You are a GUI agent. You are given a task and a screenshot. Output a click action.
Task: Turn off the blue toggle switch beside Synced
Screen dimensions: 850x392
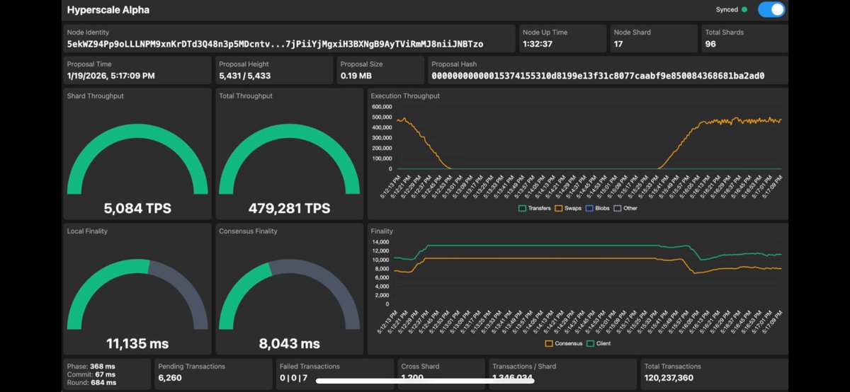(x=771, y=10)
